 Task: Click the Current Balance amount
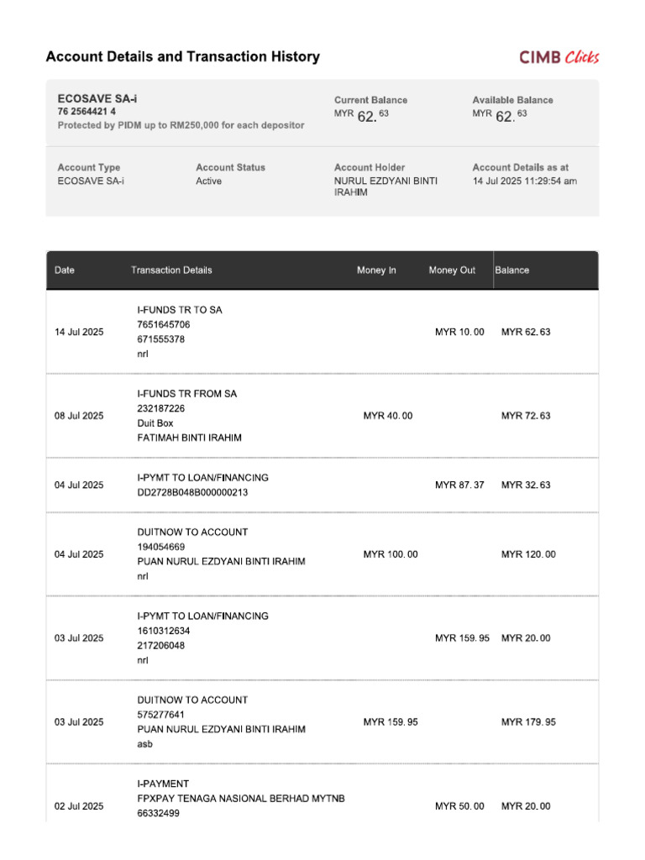tap(361, 115)
